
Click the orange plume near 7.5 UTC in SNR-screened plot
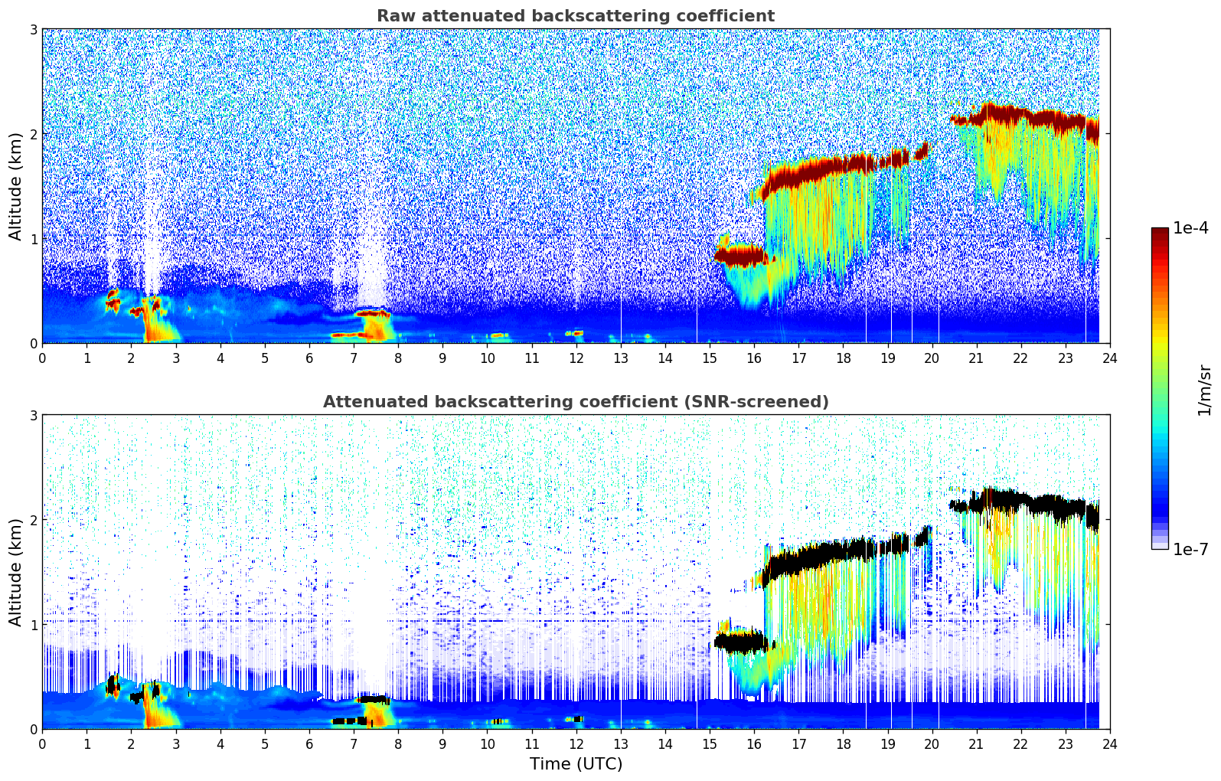377,714
